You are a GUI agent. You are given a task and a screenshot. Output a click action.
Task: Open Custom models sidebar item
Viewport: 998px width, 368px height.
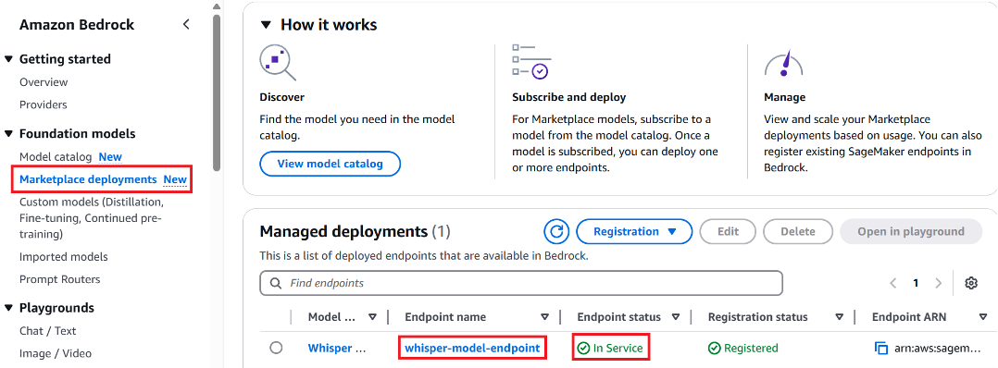pos(91,218)
